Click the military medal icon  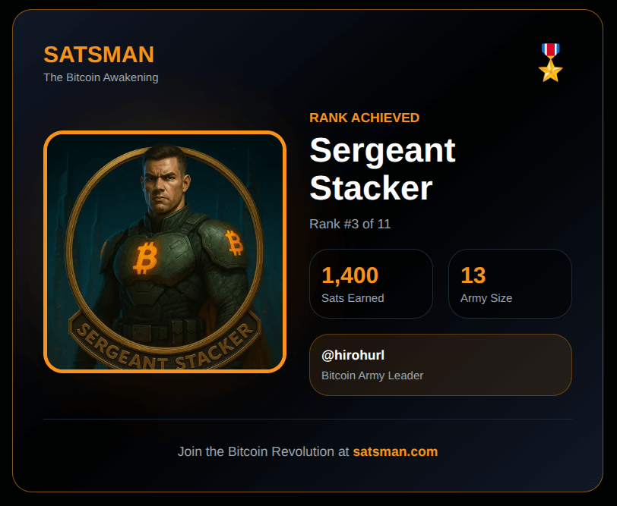(550, 62)
